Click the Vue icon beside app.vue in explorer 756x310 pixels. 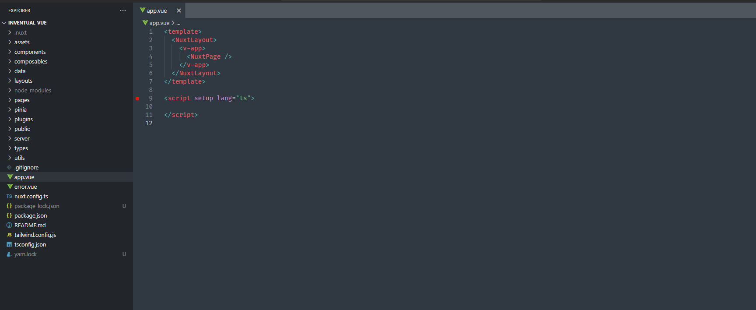pyautogui.click(x=10, y=177)
